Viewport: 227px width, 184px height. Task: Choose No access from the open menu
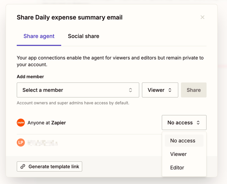183,141
